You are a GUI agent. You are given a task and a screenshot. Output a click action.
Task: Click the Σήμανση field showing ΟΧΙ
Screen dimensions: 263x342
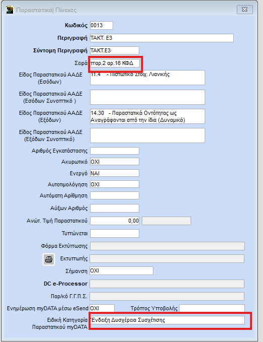[x=121, y=270]
